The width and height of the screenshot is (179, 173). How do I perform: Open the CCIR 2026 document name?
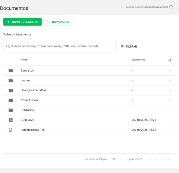click(x=27, y=120)
